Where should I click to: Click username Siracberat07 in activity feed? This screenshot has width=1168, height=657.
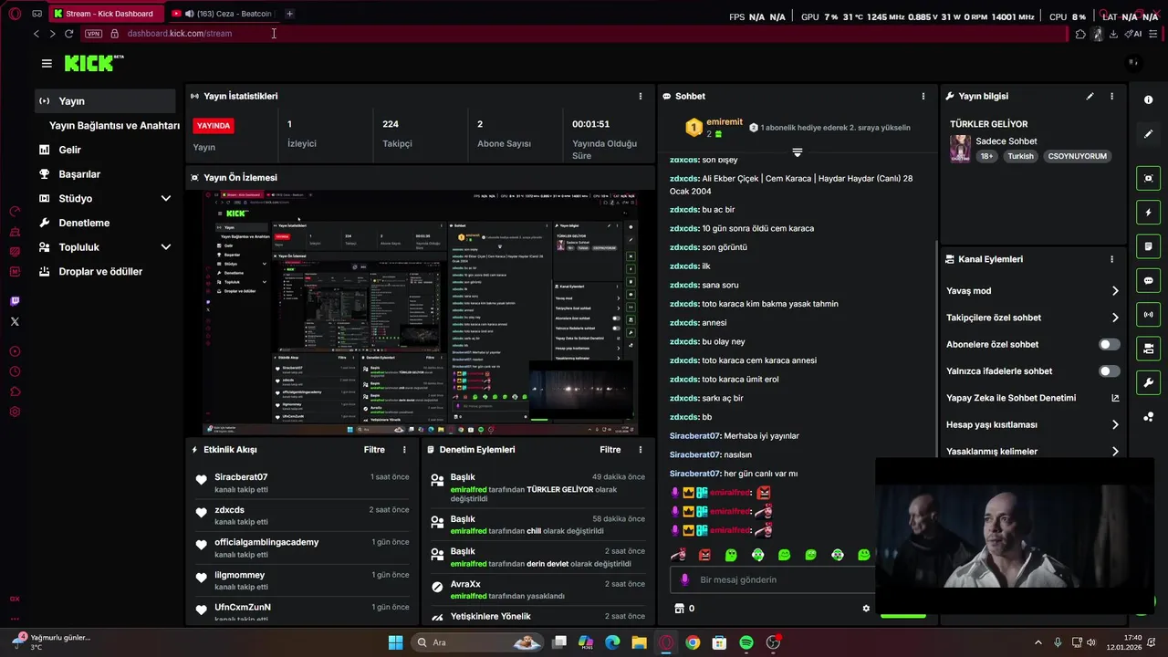(x=241, y=477)
